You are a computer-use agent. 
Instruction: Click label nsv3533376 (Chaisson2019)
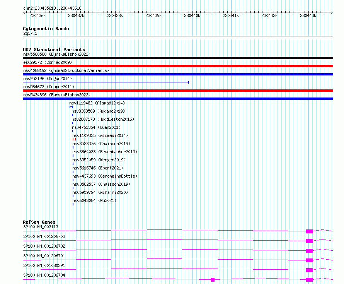[x=101, y=144]
